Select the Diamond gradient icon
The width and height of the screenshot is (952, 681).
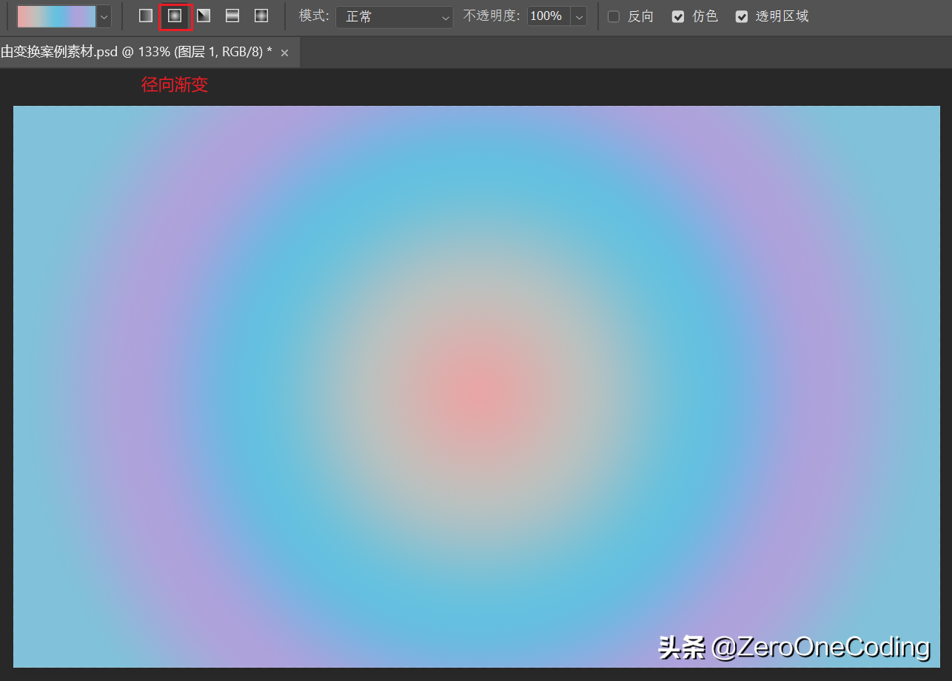coord(261,16)
